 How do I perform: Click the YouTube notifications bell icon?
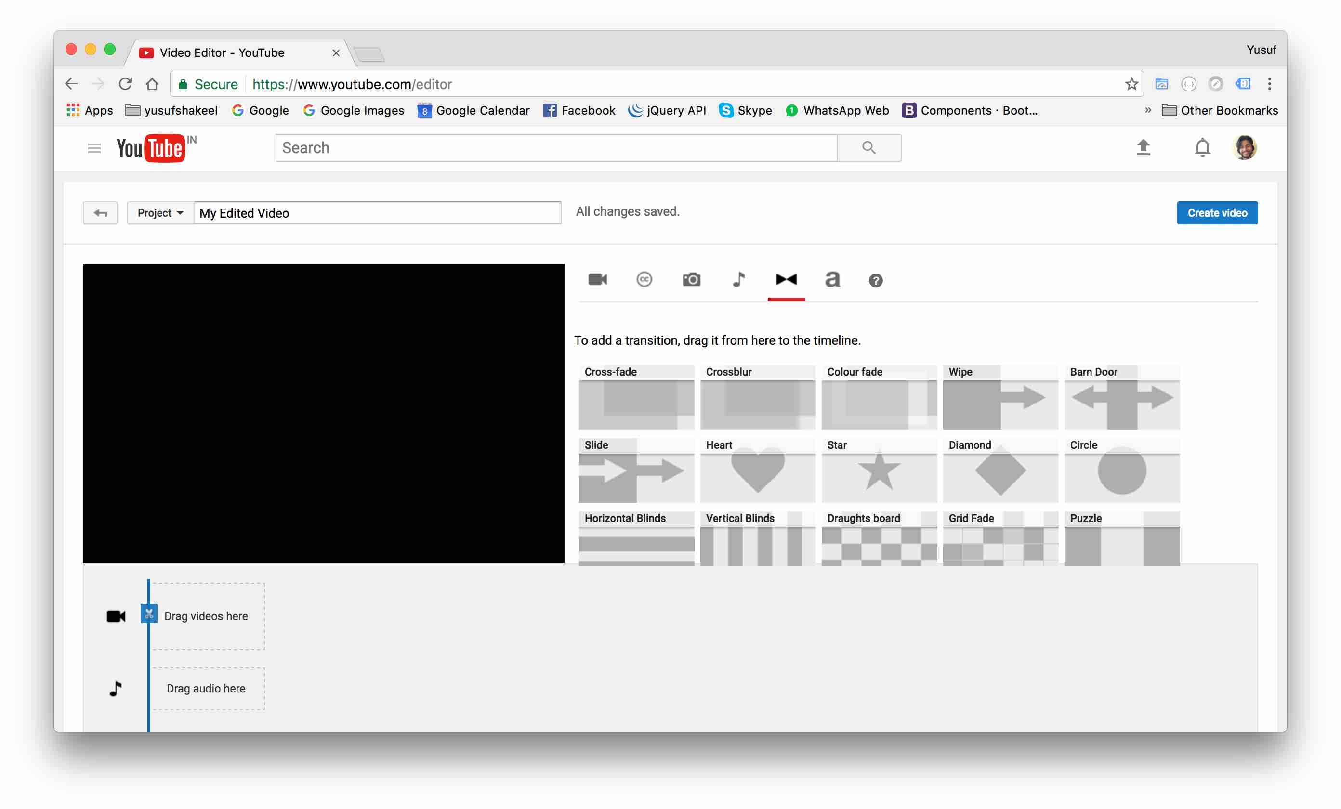[x=1202, y=147]
